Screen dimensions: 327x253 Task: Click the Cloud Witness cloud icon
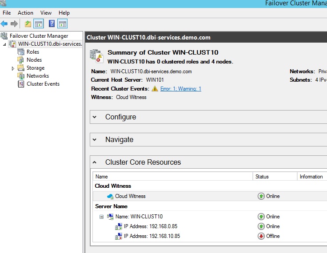tap(110, 196)
